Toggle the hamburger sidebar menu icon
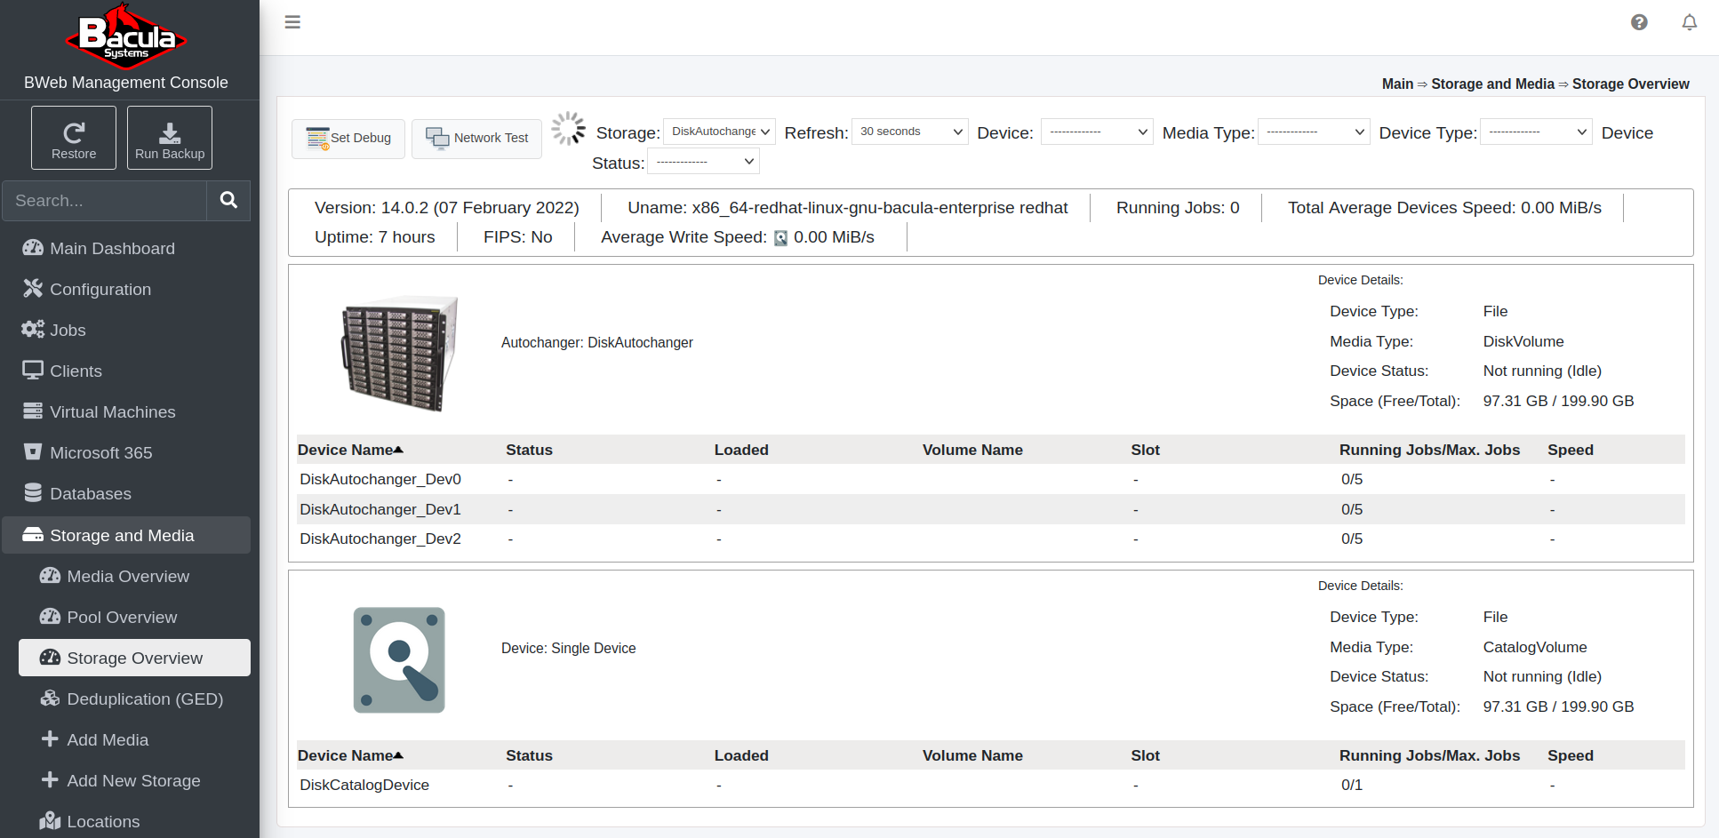This screenshot has height=838, width=1719. pyautogui.click(x=292, y=22)
